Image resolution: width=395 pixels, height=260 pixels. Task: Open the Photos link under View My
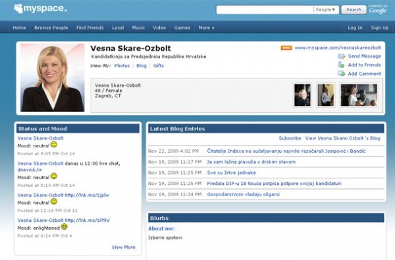122,66
